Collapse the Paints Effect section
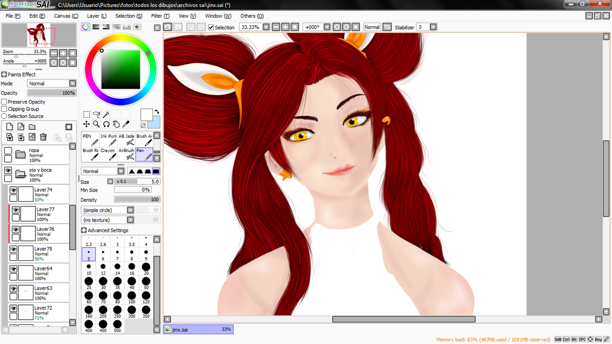The image size is (612, 344). [x=4, y=75]
